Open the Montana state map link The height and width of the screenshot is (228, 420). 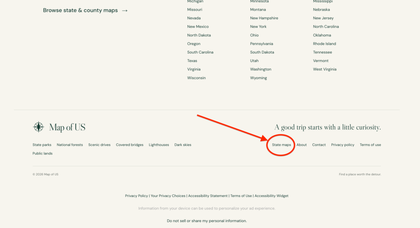pyautogui.click(x=258, y=10)
